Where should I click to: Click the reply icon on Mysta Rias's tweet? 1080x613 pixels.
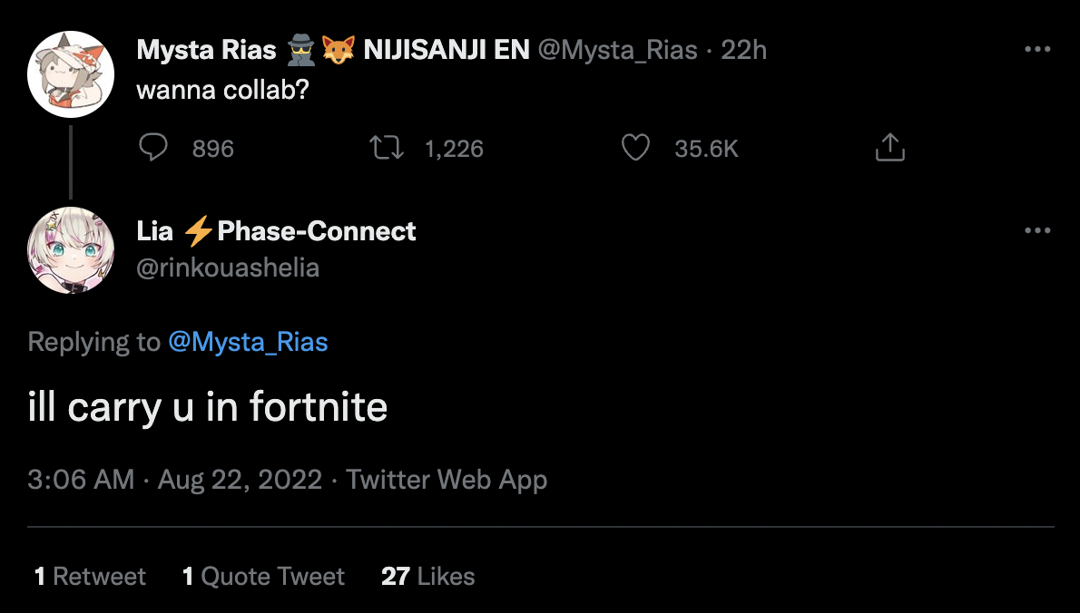pos(154,148)
